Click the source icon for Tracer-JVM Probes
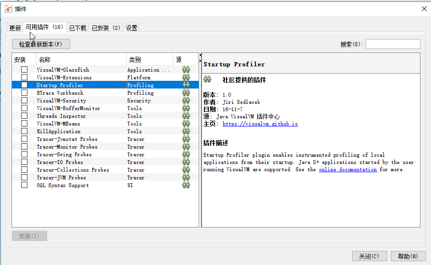The height and width of the screenshot is (265, 431). [186, 177]
